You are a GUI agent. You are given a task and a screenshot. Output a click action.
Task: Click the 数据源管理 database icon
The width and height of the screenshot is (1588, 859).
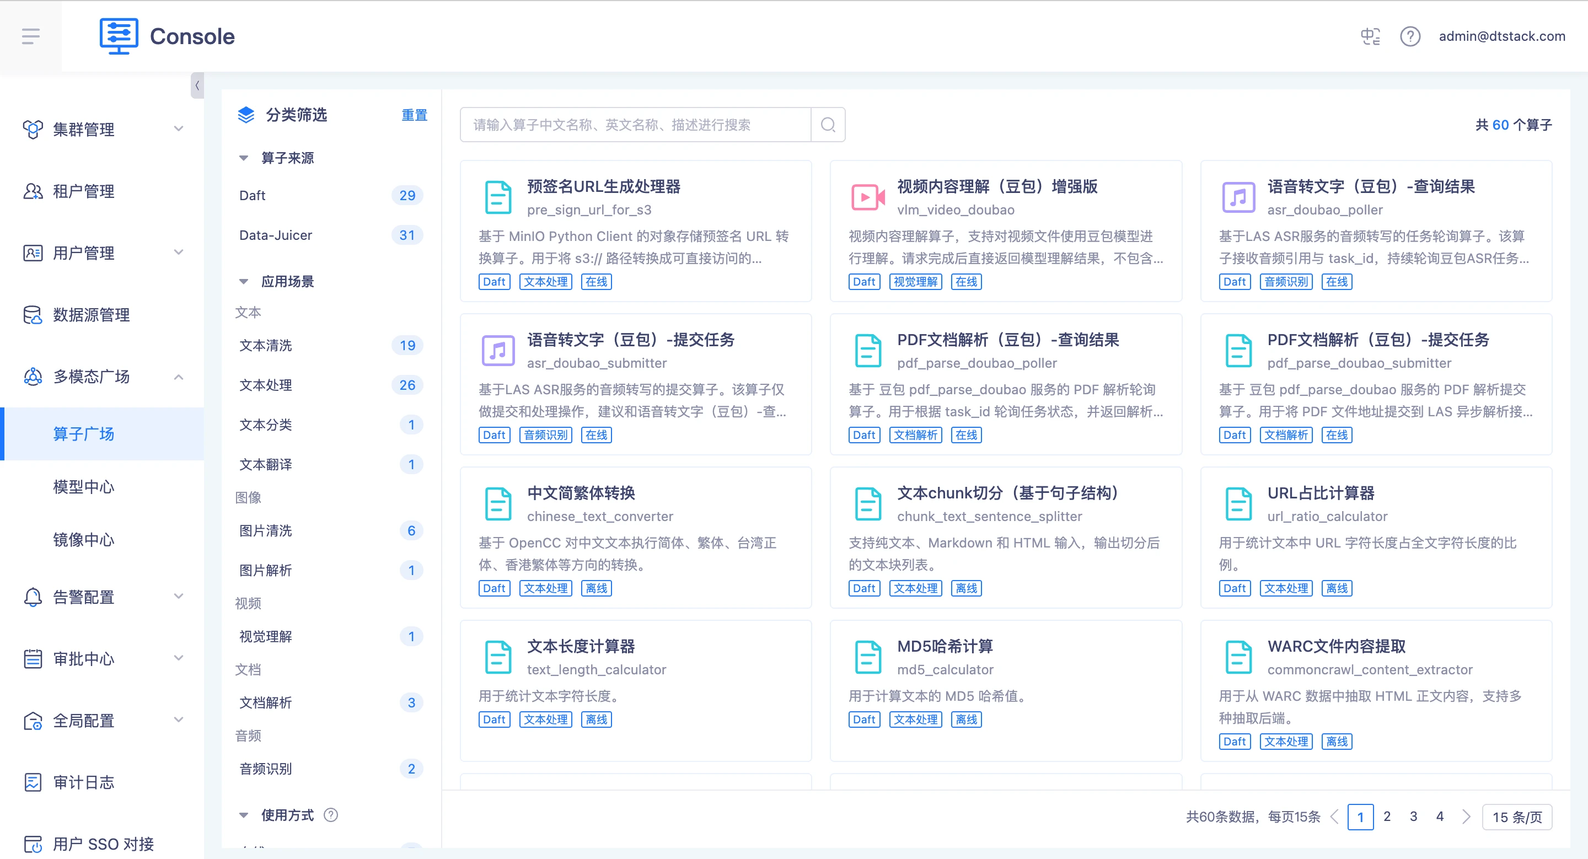click(x=33, y=315)
